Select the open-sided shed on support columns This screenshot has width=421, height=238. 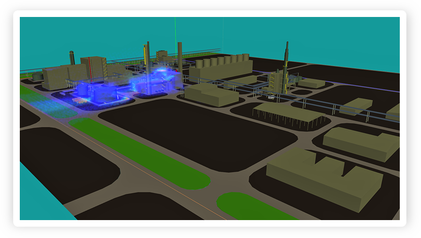288,114
